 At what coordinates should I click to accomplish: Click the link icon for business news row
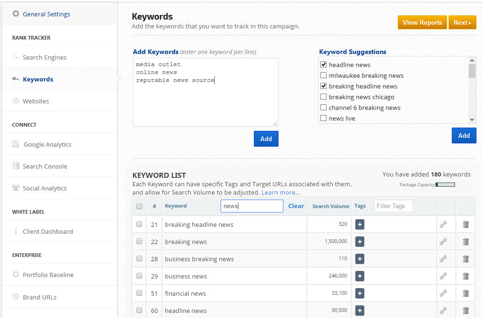pos(443,276)
